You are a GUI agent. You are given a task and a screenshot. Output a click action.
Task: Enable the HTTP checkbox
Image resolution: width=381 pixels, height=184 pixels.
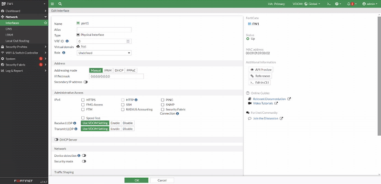pyautogui.click(x=123, y=100)
